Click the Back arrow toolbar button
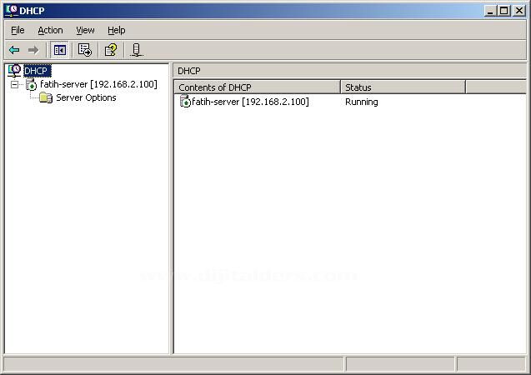 coord(14,50)
